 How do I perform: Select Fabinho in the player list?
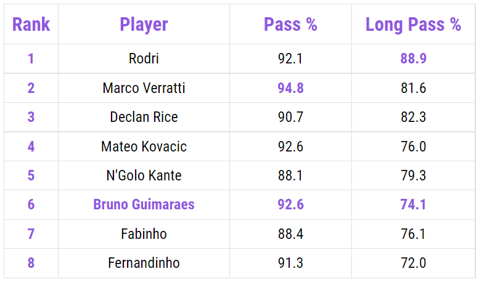pos(144,234)
